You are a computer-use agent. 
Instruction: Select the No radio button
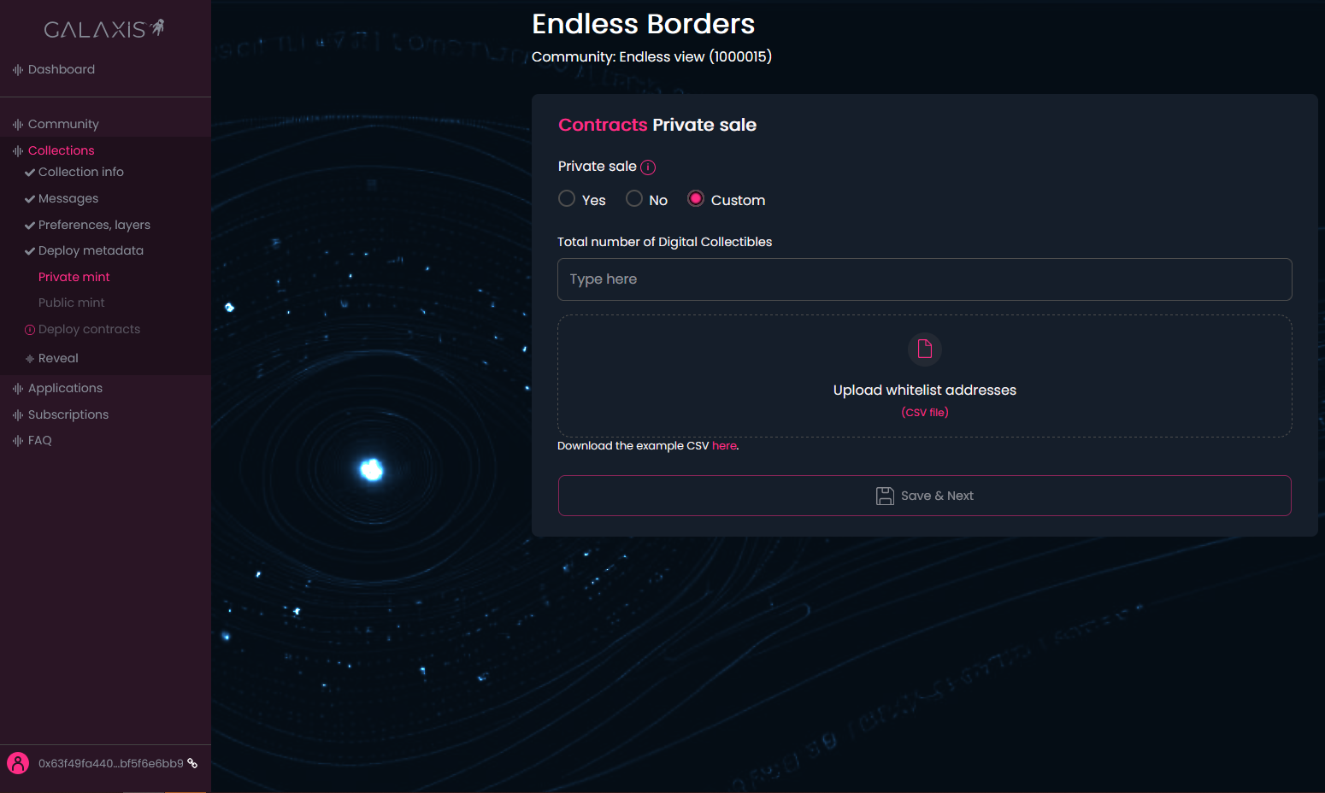pyautogui.click(x=634, y=199)
